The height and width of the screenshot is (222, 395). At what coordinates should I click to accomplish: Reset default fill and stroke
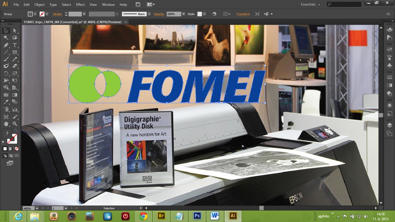3,142
